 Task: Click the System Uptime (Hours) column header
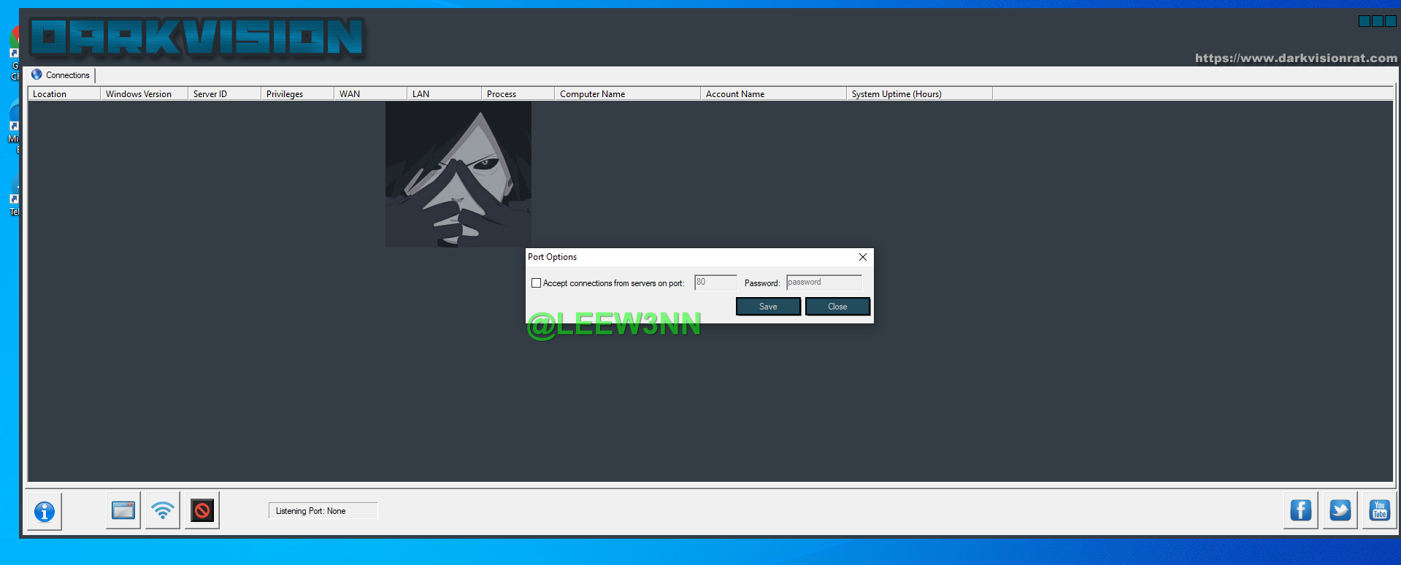(x=918, y=94)
